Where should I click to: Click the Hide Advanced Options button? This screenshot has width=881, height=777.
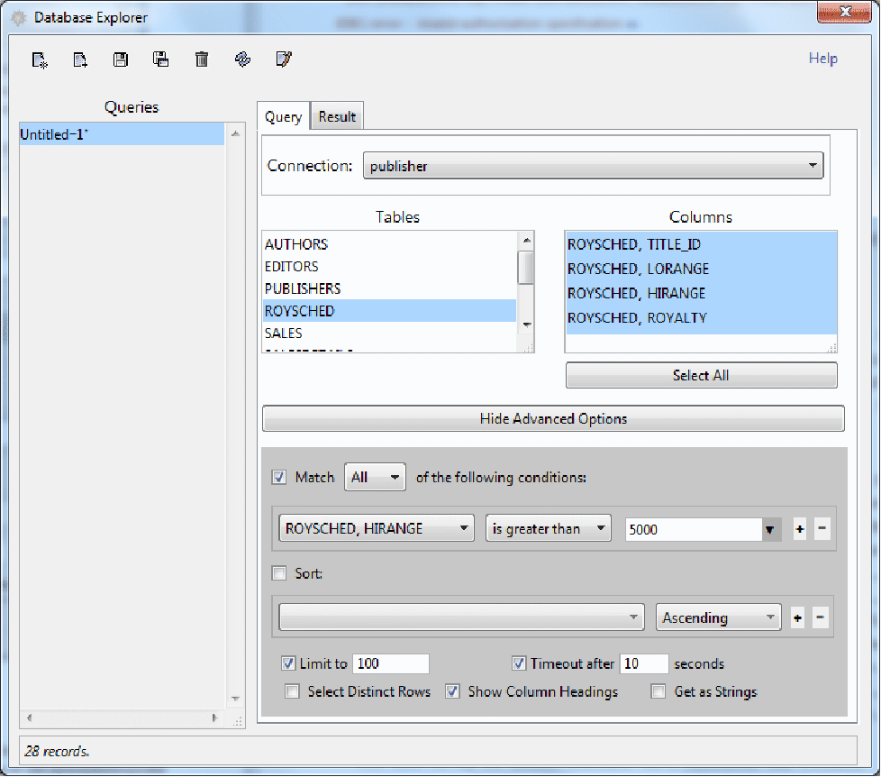553,419
